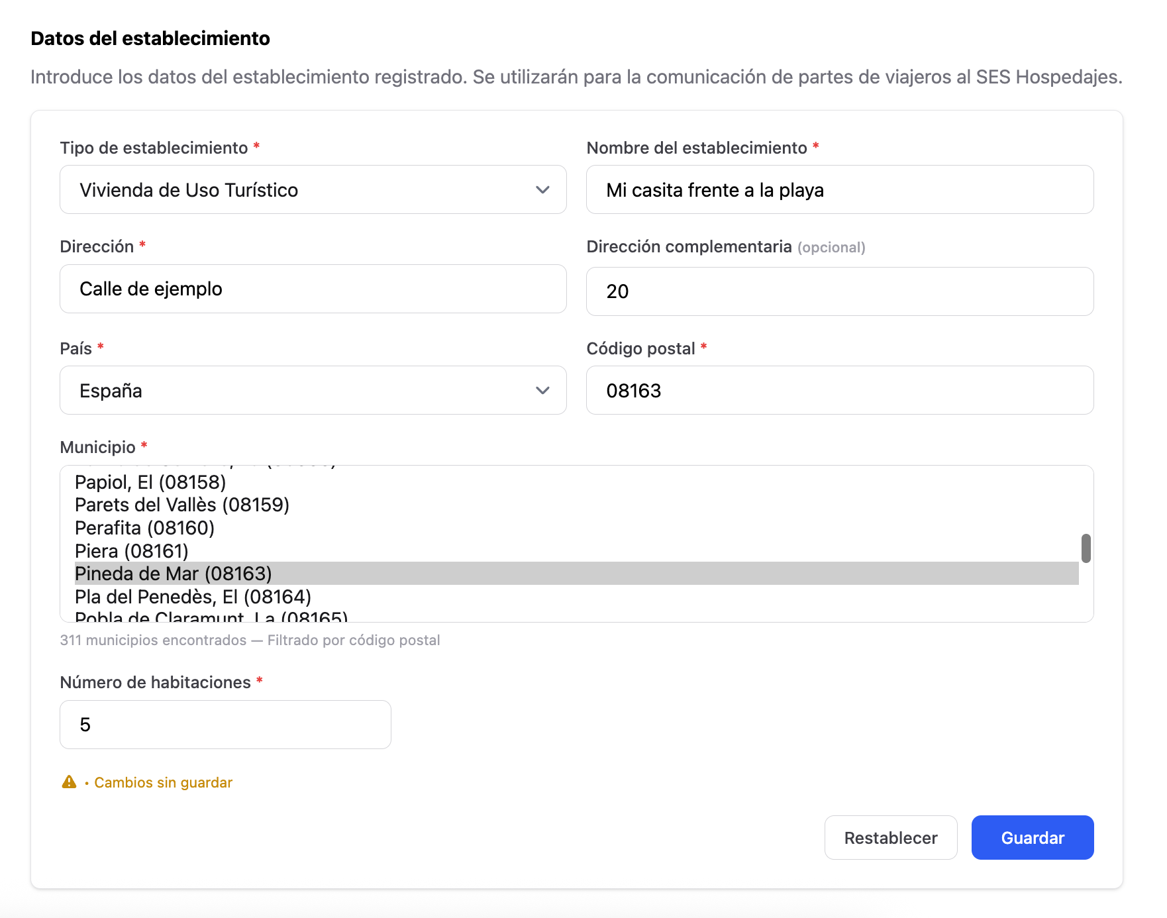
Task: Select Piera (08161) municipality
Action: pos(576,551)
